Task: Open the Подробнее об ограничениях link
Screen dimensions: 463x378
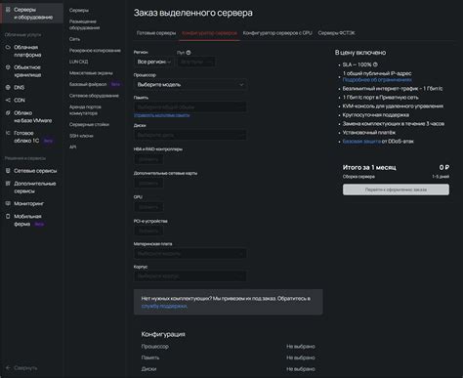Action: click(x=377, y=80)
